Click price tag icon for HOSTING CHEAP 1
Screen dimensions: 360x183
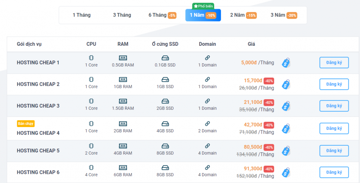[x=286, y=63]
